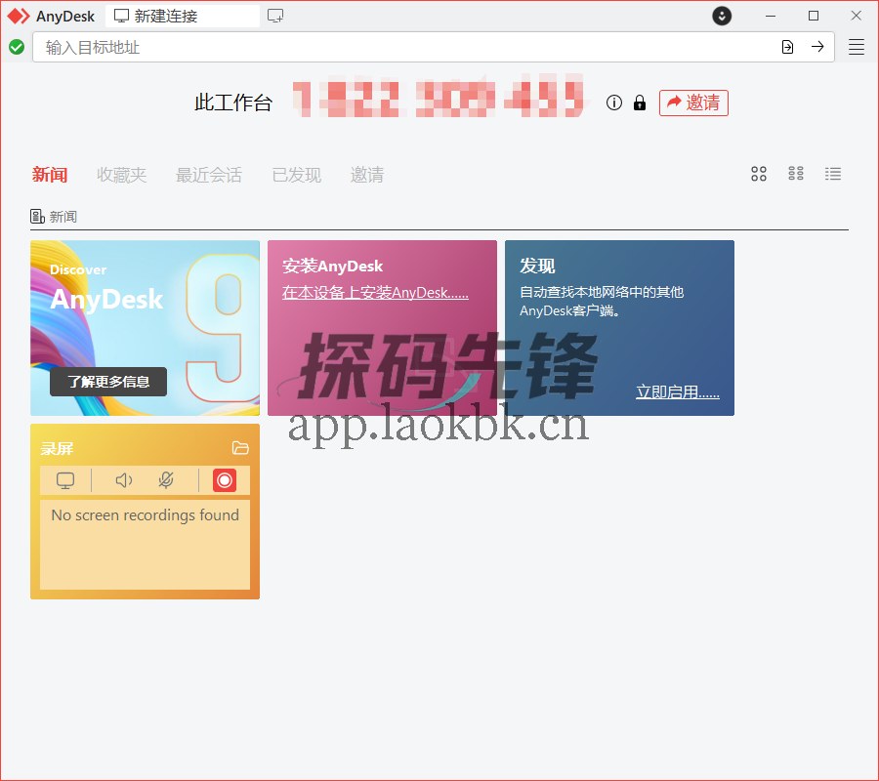Viewport: 879px width, 781px height.
Task: Switch to the 已发现 tab
Action: click(295, 175)
